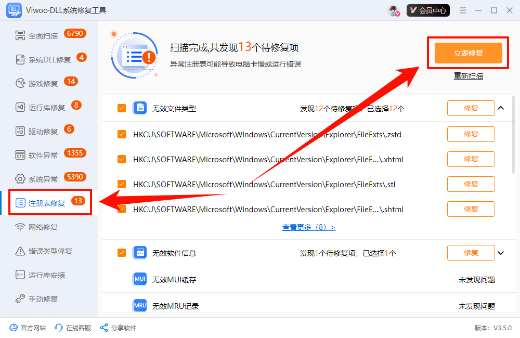Collapse the 无效文件类型 section chevron
Image resolution: width=520 pixels, height=338 pixels.
(x=501, y=108)
